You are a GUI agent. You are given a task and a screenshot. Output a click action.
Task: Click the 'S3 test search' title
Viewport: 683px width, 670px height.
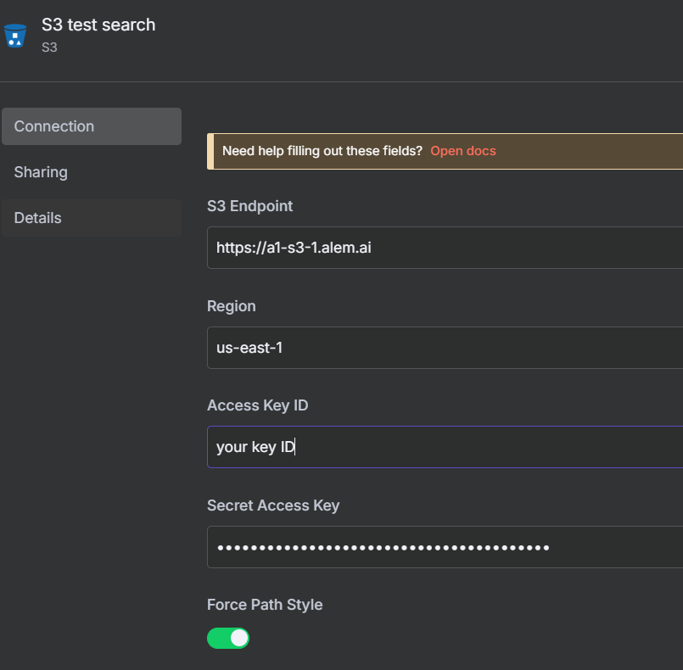(x=98, y=25)
